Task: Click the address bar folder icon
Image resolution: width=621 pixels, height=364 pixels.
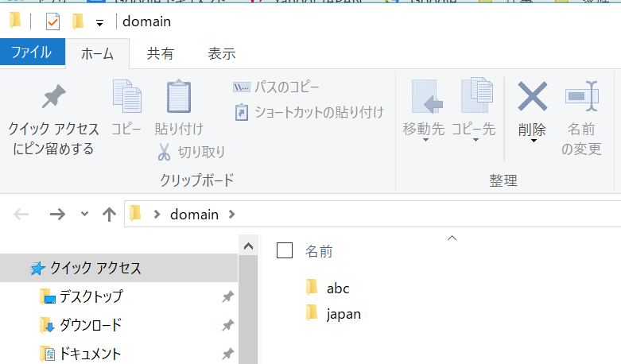Action: pos(135,213)
